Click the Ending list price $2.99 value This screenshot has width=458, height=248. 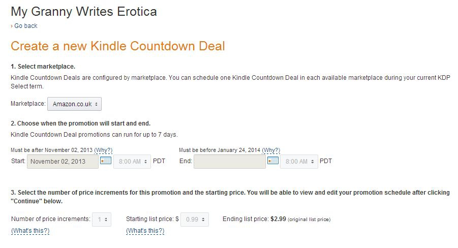[x=278, y=219]
